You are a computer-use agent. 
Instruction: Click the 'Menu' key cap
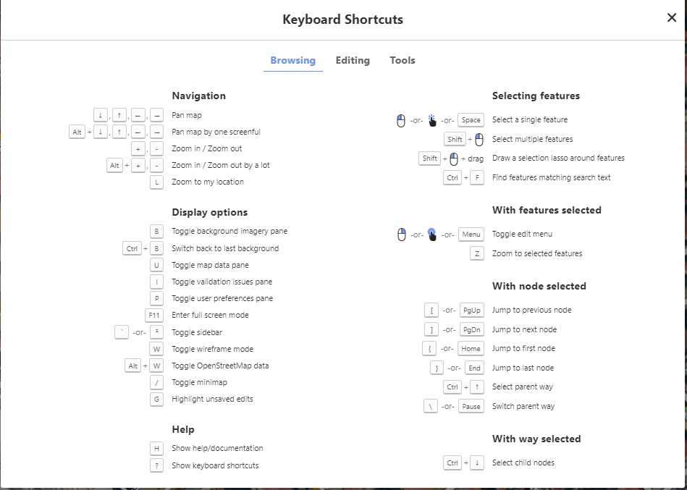(471, 235)
